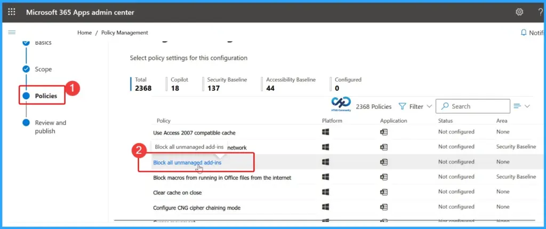This screenshot has height=229, width=546.
Task: Click Windows icon in Clear cache on close row
Action: coord(326,192)
